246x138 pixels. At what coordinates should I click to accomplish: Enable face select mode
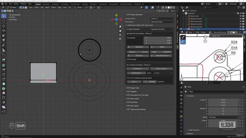[x=26, y=7]
